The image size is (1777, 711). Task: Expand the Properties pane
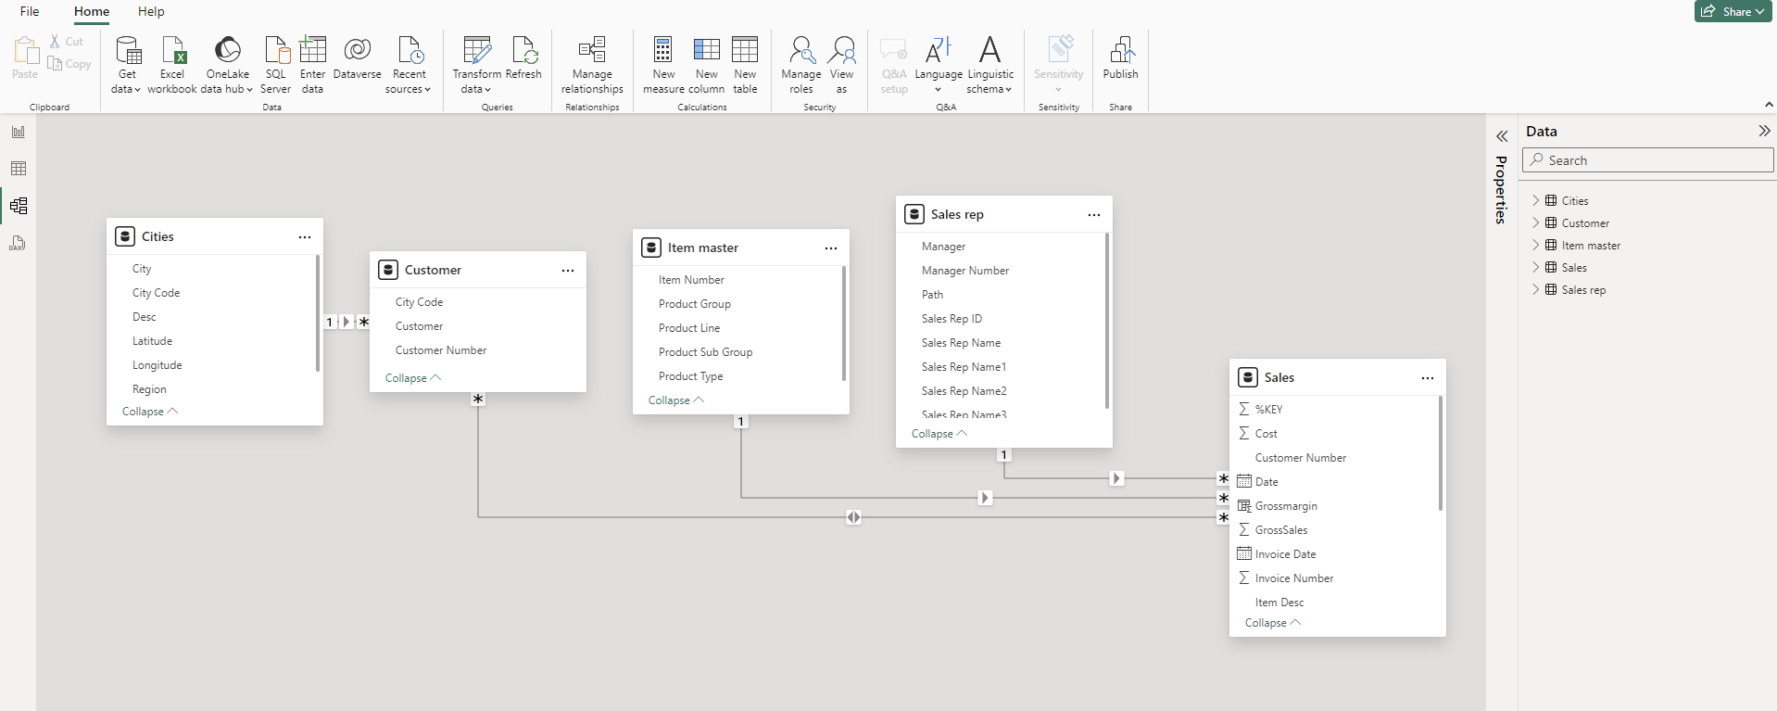1502,136
